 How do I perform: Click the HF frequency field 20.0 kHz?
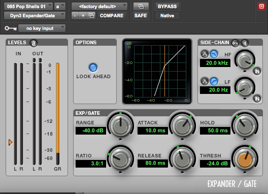tap(215, 63)
